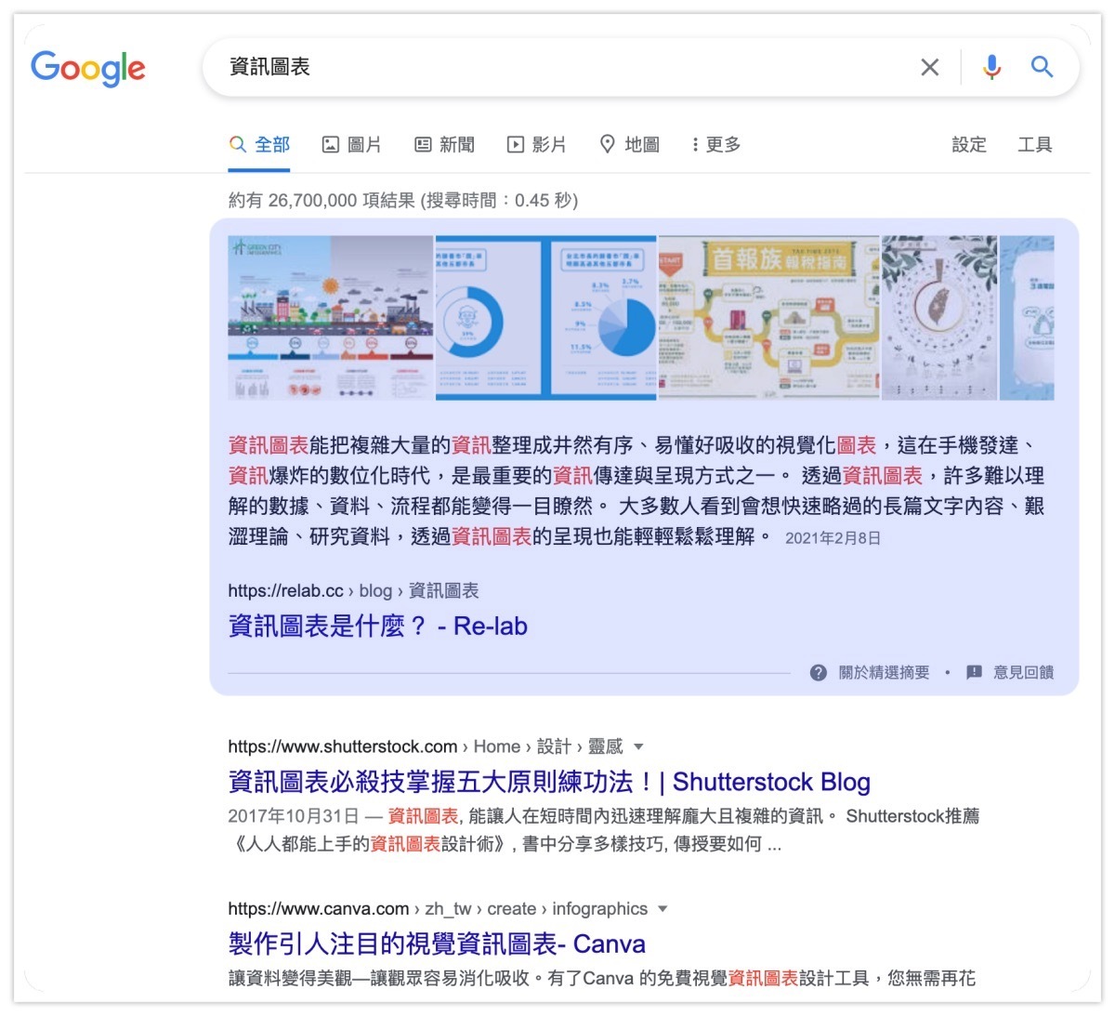Clear the search query with the X icon
The image size is (1115, 1016).
(x=928, y=67)
